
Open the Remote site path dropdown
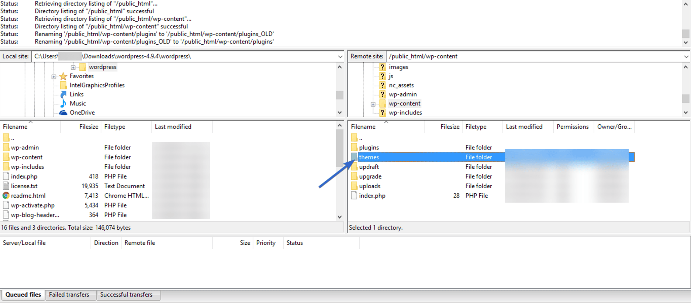click(686, 56)
